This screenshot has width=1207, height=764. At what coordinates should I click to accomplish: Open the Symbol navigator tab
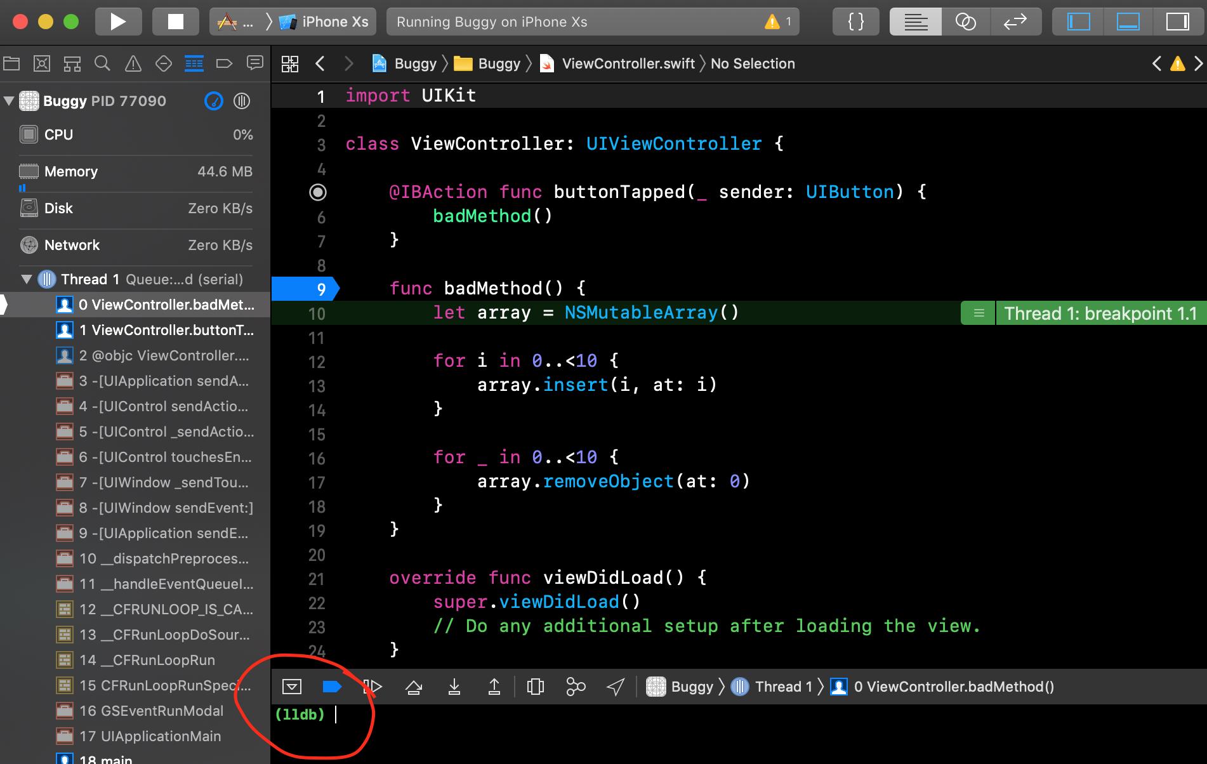72,63
